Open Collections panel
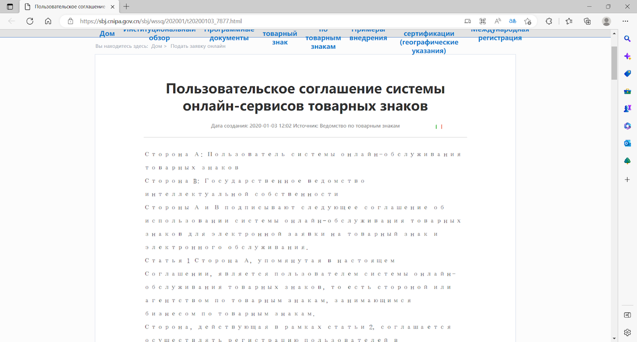The width and height of the screenshot is (637, 342). pos(587,21)
